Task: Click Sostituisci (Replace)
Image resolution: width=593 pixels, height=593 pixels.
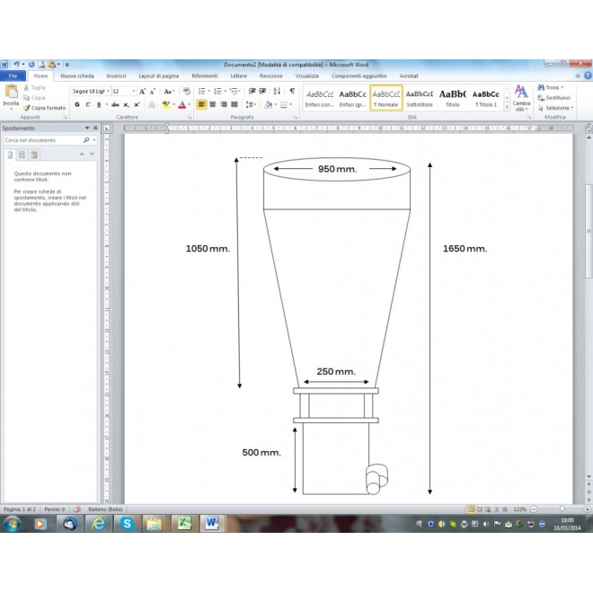Action: point(553,98)
